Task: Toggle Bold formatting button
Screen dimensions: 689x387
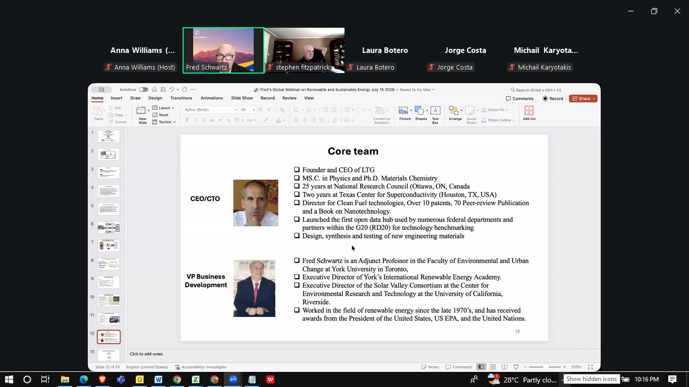Action: pyautogui.click(x=187, y=120)
